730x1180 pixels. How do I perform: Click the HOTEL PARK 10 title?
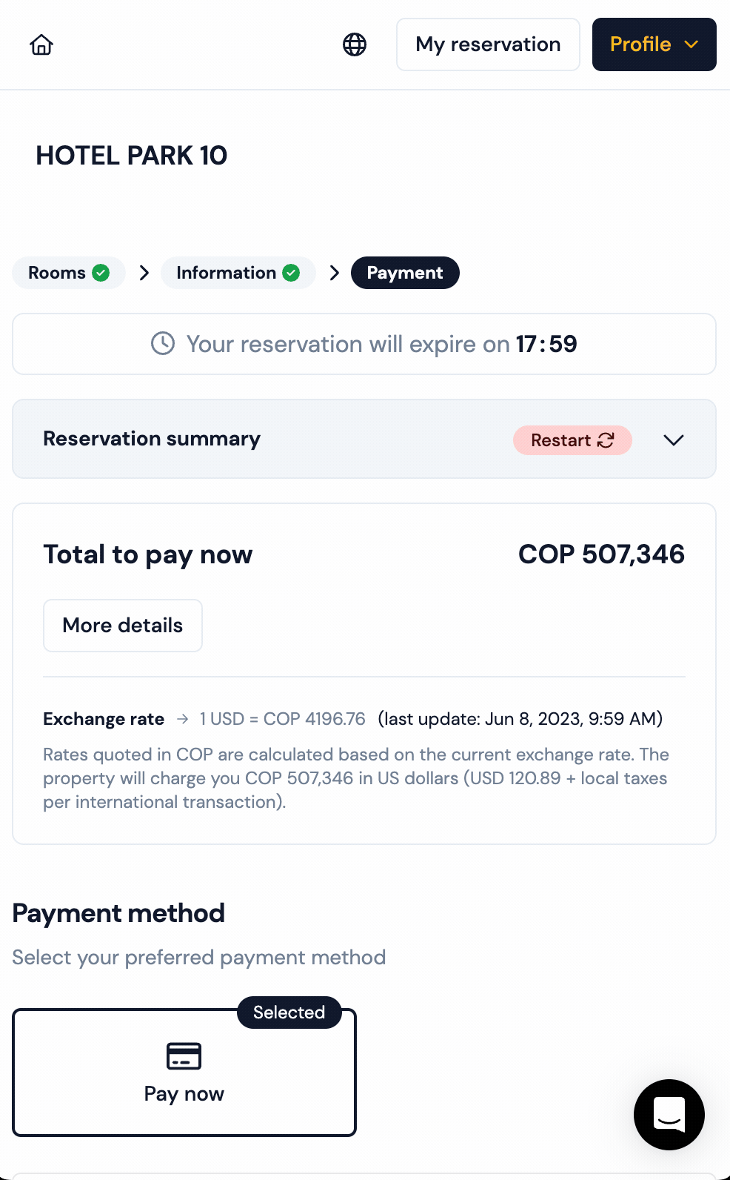pos(132,156)
